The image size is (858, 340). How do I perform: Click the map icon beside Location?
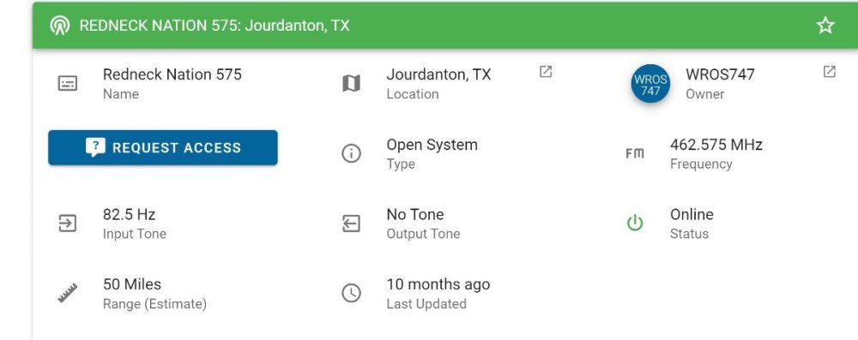click(x=351, y=84)
